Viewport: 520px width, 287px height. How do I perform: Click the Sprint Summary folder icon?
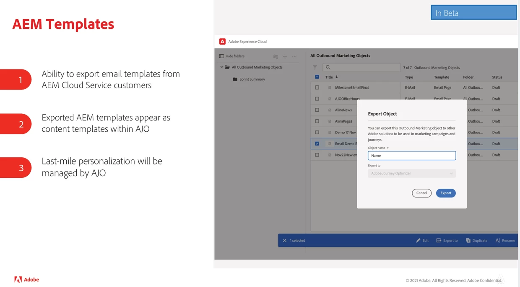tap(235, 79)
